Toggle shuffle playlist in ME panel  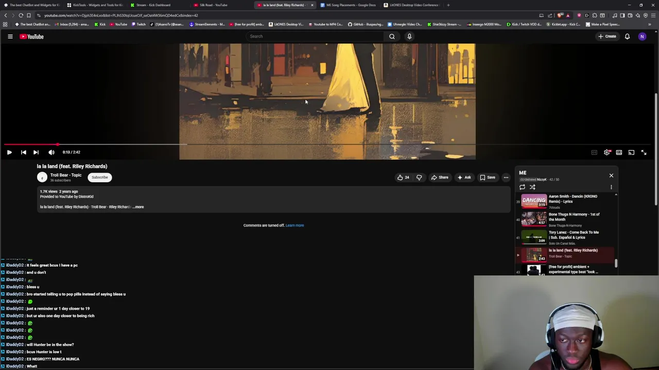tap(532, 187)
